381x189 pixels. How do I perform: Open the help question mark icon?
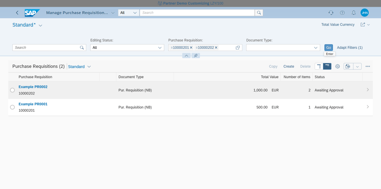click(342, 13)
